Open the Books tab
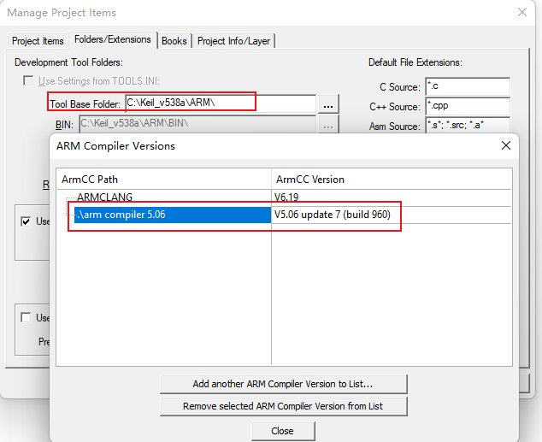The width and height of the screenshot is (542, 442). coord(174,41)
